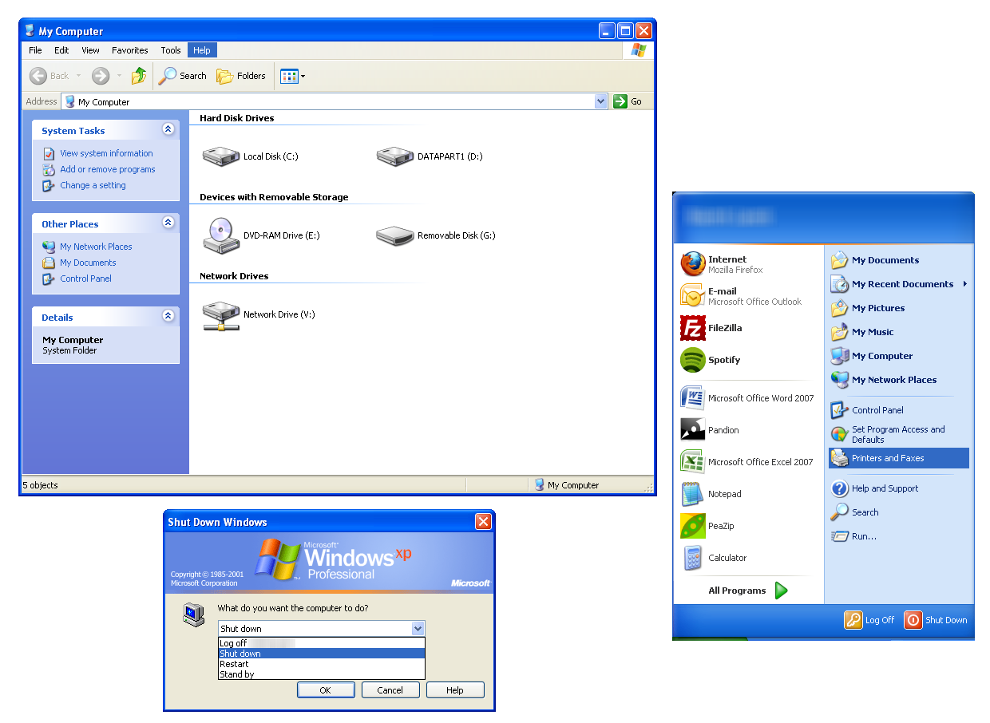
Task: Click the Go button beside address bar
Action: pos(628,101)
